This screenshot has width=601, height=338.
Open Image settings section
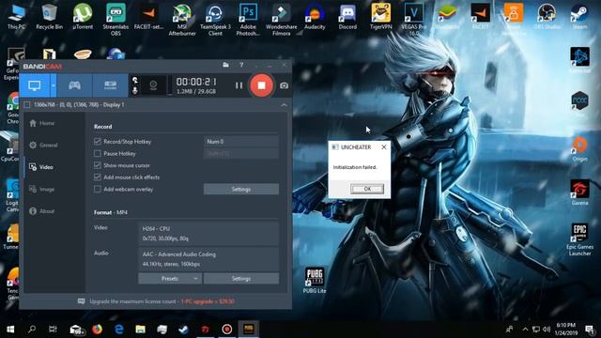41,189
